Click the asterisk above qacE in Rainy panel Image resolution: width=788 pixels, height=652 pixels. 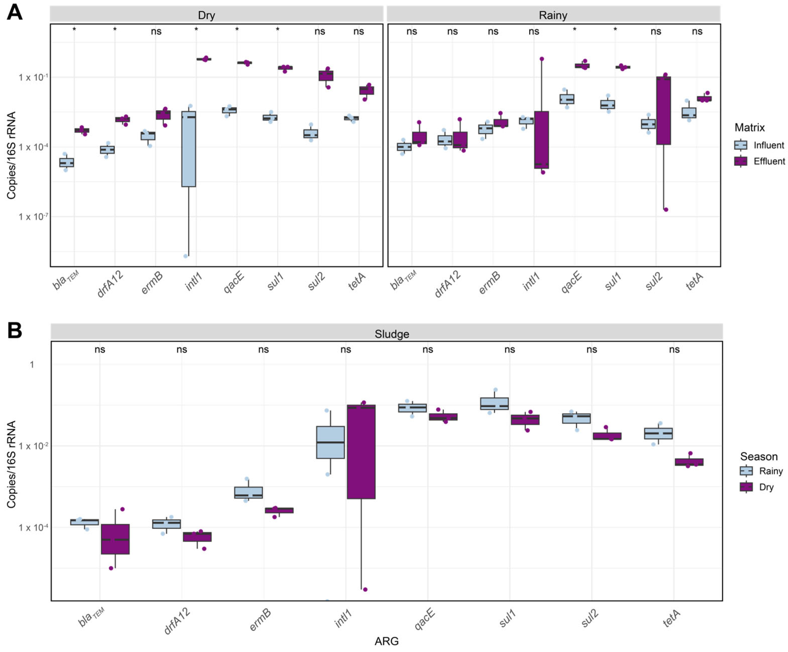click(574, 29)
